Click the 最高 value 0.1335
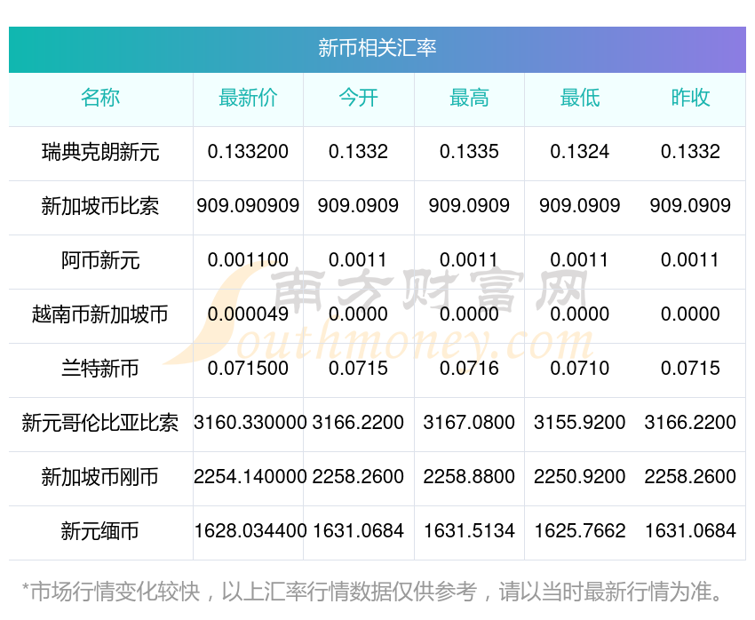755x620 pixels. (x=469, y=152)
